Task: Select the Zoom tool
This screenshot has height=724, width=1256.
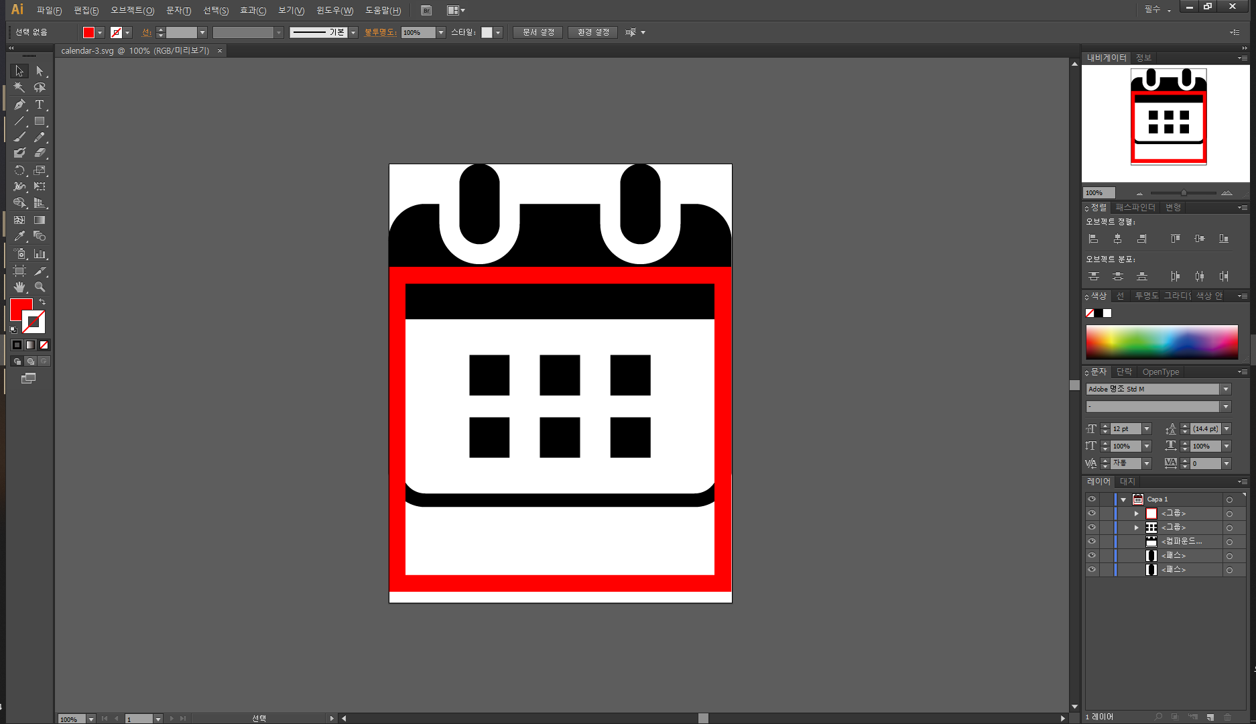Action: pos(40,287)
